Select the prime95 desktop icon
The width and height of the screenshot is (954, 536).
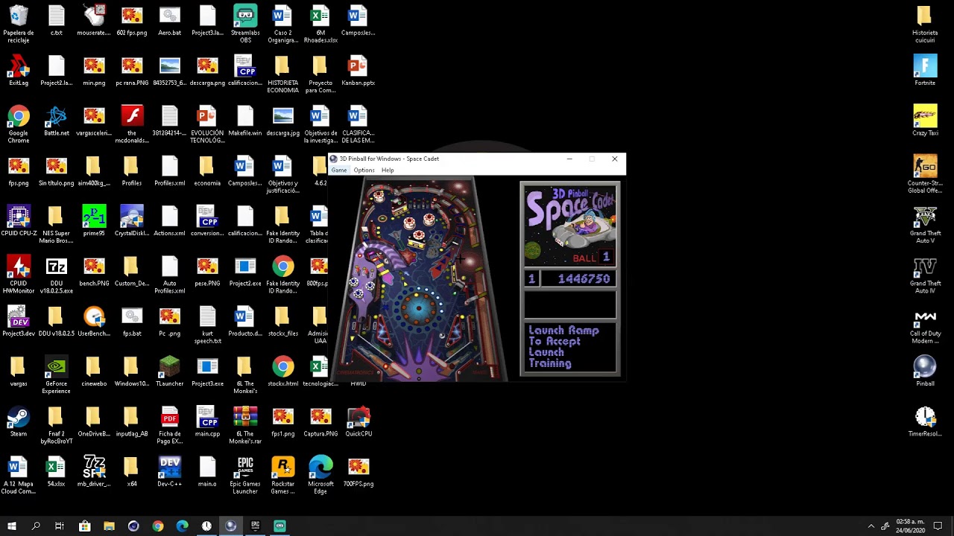click(94, 221)
